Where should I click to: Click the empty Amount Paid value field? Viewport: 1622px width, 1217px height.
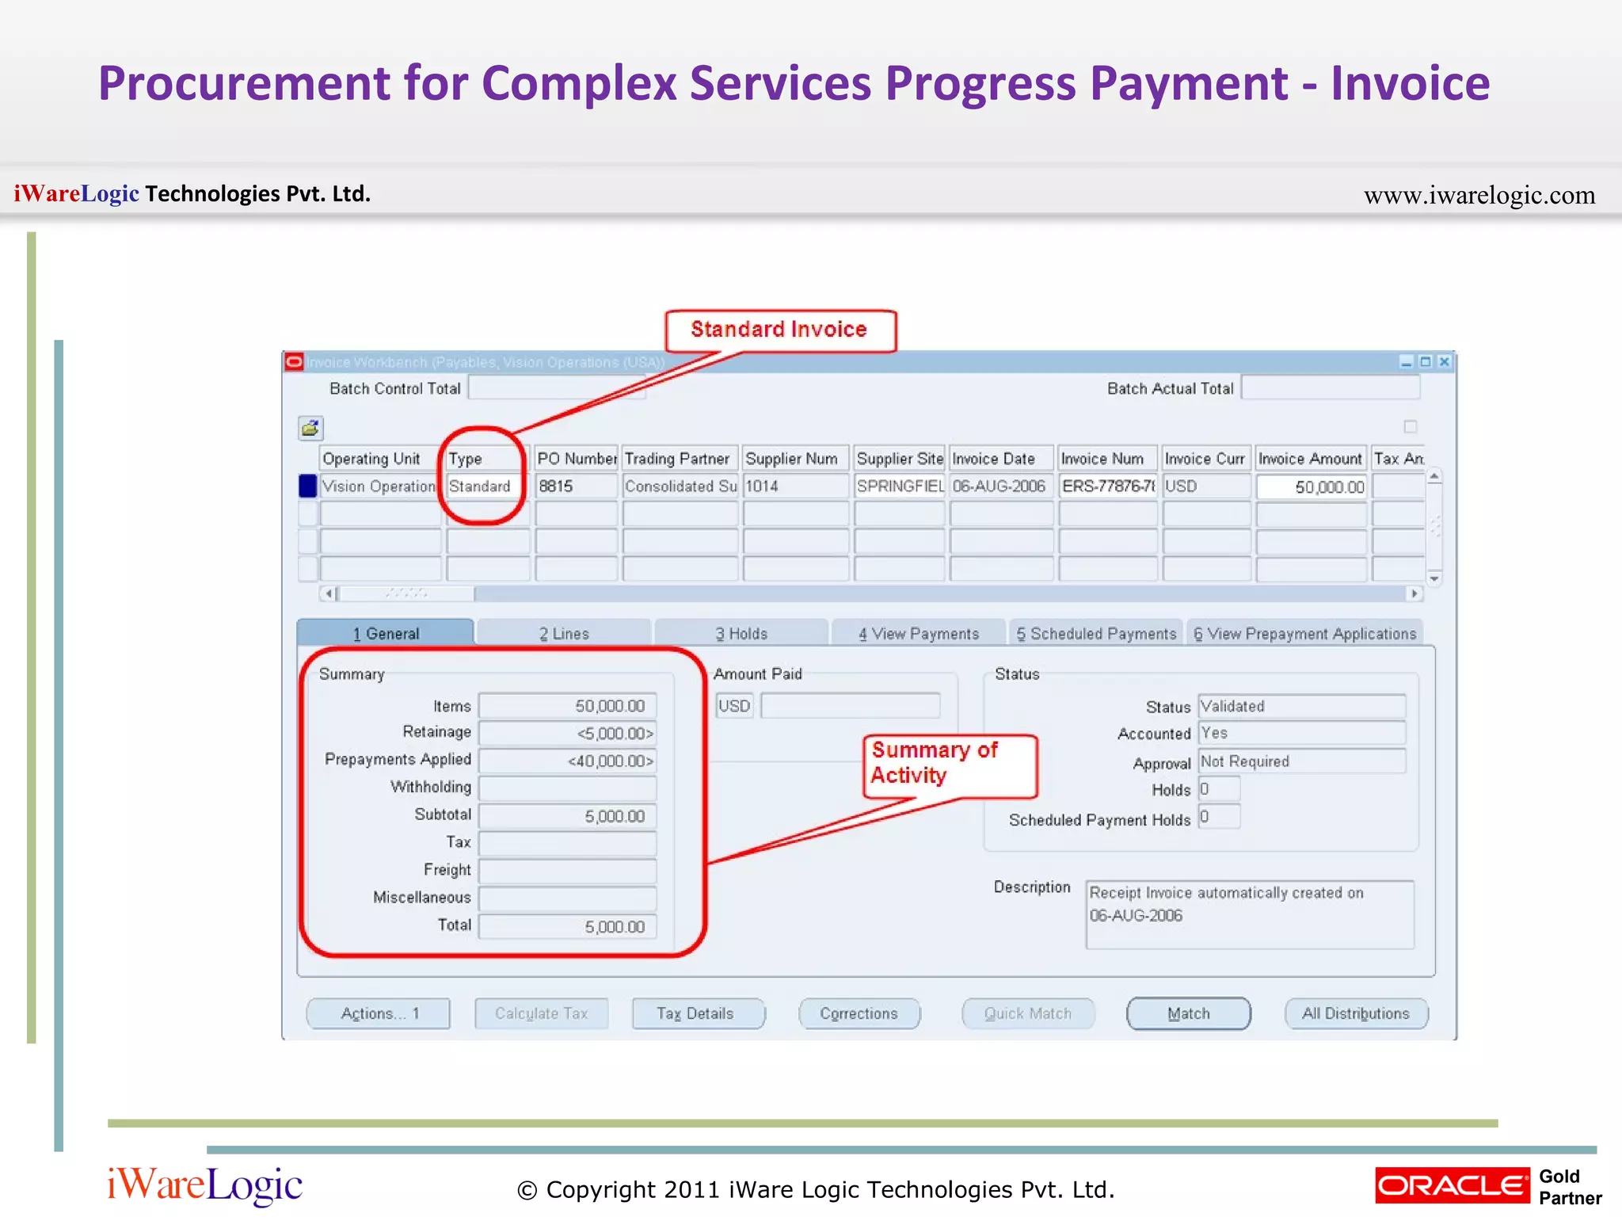pyautogui.click(x=851, y=705)
